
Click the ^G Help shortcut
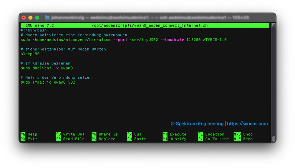click(x=29, y=134)
